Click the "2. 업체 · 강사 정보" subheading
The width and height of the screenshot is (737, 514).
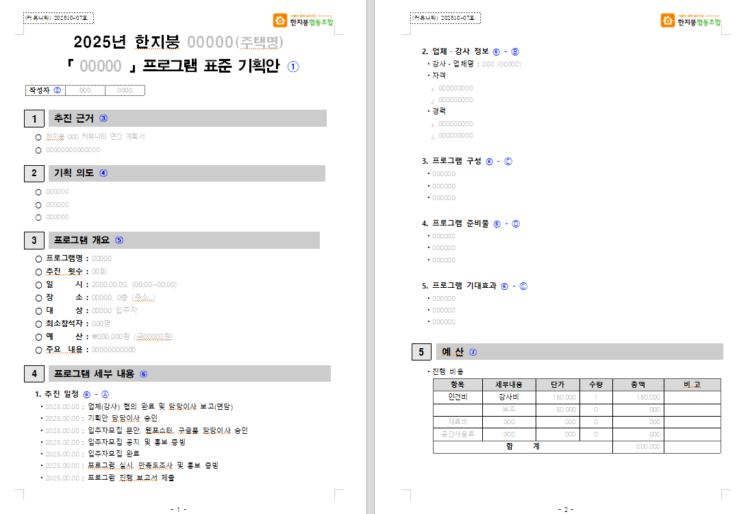455,51
